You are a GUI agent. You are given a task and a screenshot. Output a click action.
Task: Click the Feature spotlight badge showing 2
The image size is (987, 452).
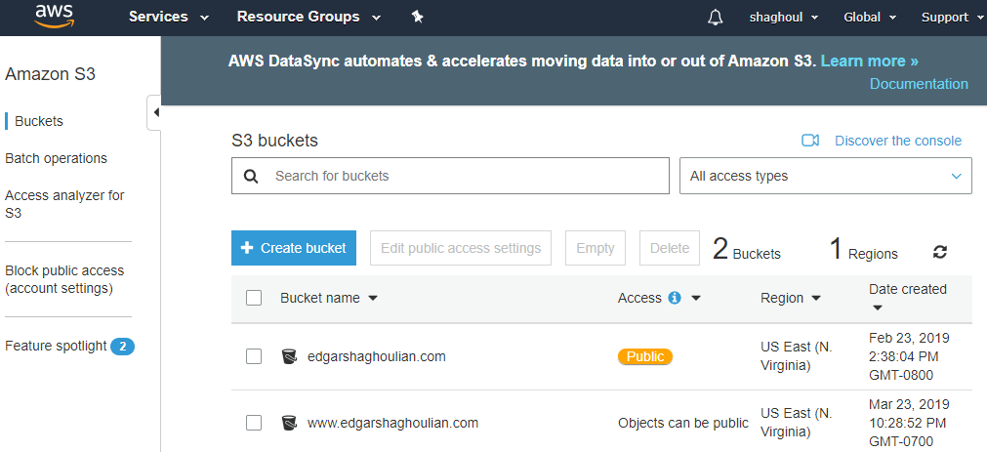point(123,347)
